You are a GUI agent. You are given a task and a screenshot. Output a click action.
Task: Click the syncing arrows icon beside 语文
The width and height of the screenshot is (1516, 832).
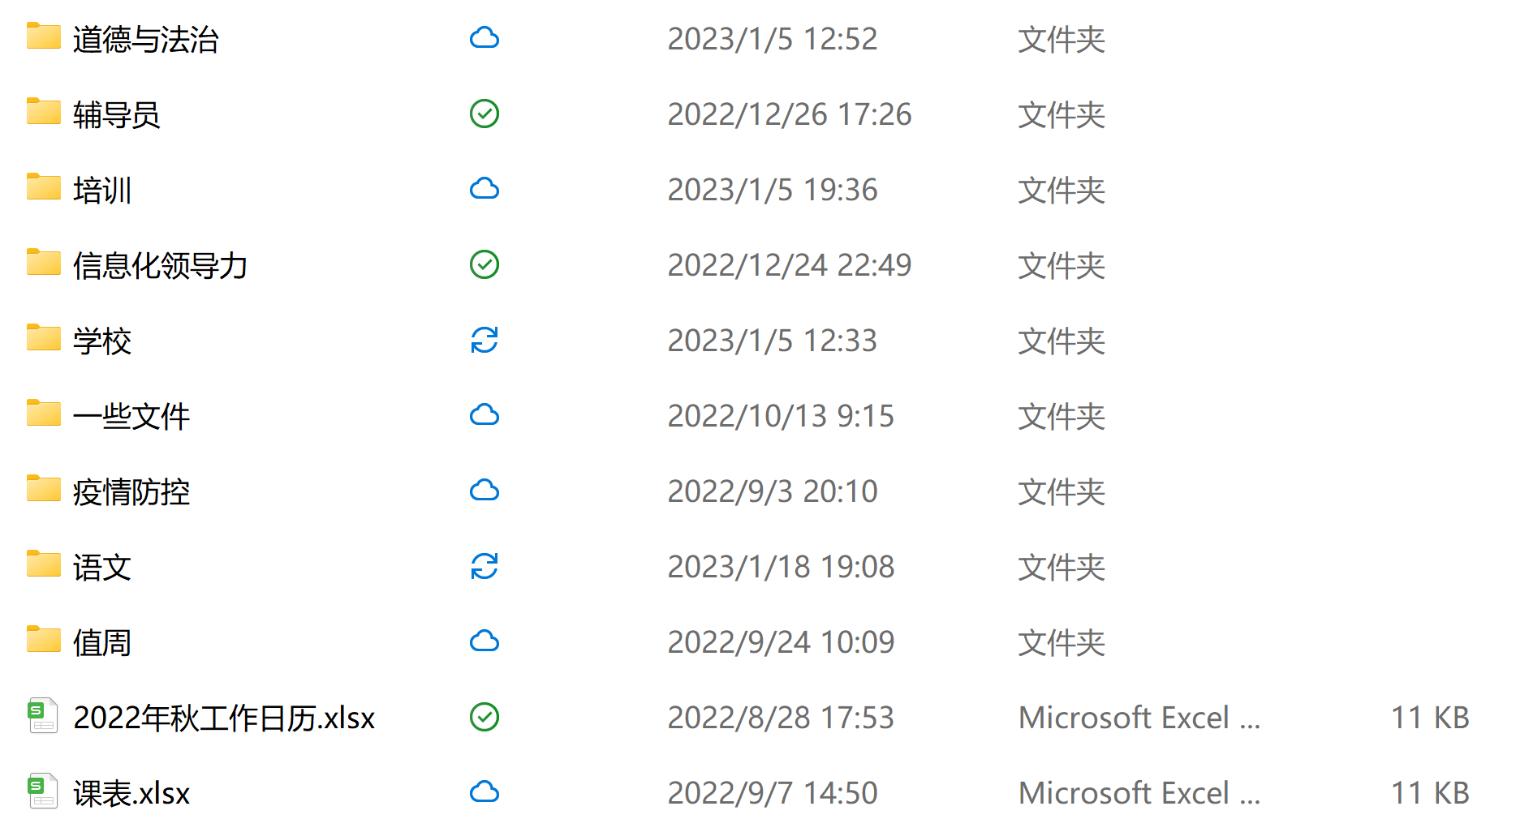coord(485,566)
